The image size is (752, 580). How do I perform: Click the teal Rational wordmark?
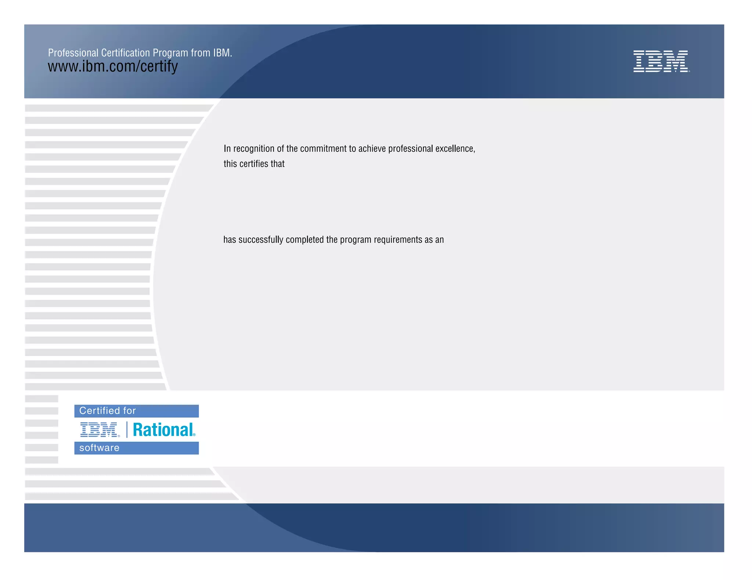tap(163, 430)
